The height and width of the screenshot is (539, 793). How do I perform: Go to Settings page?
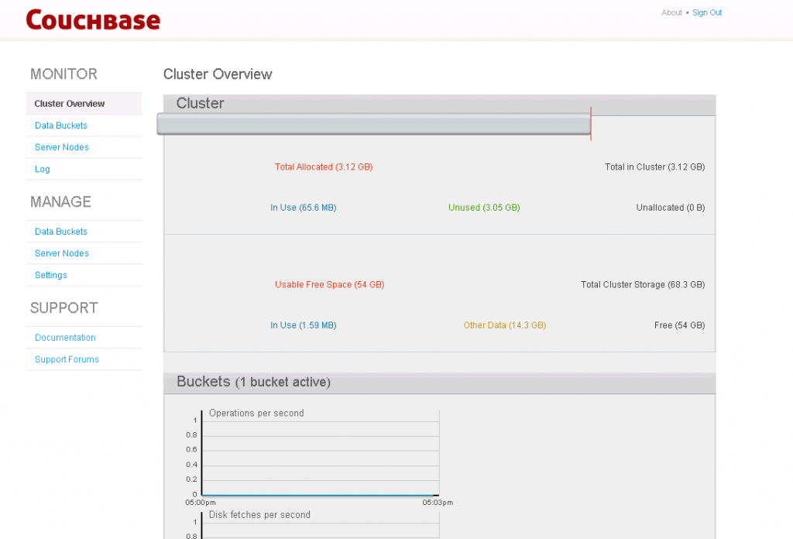(x=50, y=275)
